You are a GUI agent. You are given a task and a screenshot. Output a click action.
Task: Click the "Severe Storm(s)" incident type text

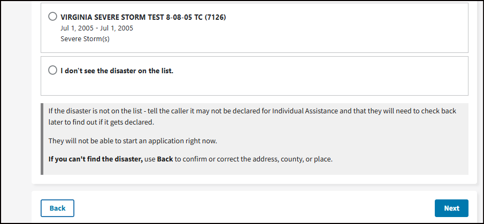pos(85,39)
